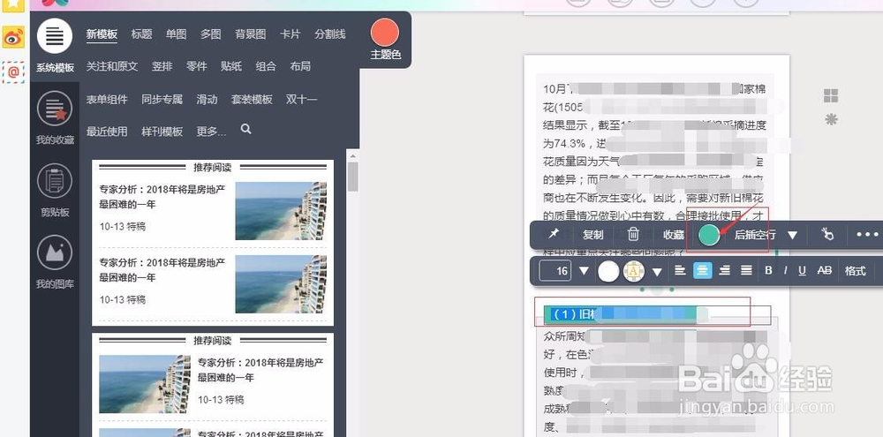Open the 剪贴板 clipboard panel
Screen dimensions: 883x437
55,190
